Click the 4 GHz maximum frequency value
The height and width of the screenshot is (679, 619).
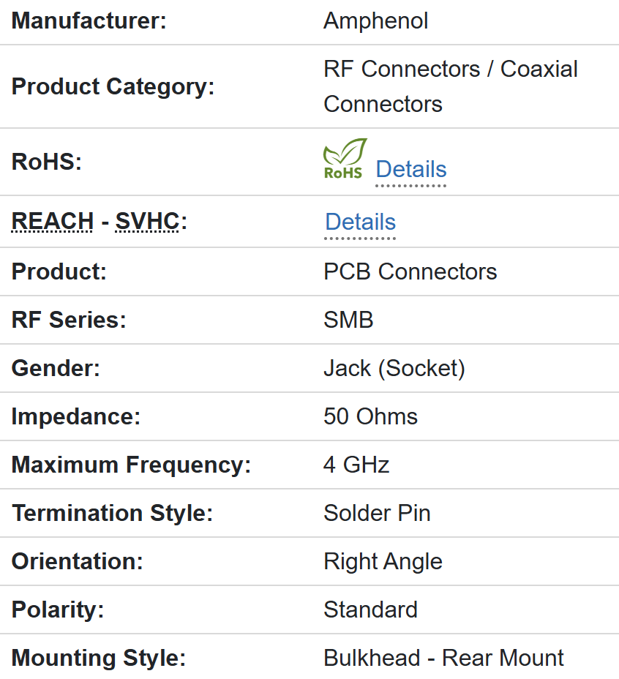356,465
